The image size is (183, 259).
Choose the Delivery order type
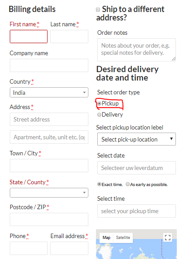[99, 115]
